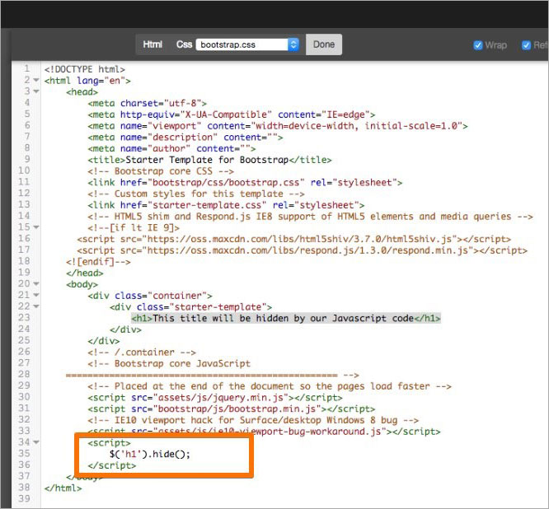549x509 pixels.
Task: Click the Bootstrap core CSS comment
Action: tap(161, 171)
